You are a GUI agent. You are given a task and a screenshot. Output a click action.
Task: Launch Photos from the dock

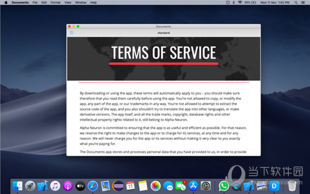pos(156,186)
